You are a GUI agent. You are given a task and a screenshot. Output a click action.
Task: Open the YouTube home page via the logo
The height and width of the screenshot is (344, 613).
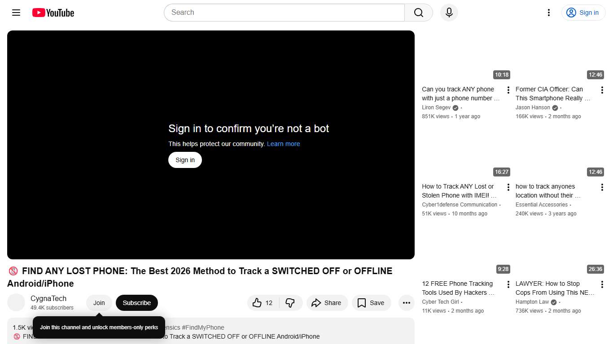(53, 13)
